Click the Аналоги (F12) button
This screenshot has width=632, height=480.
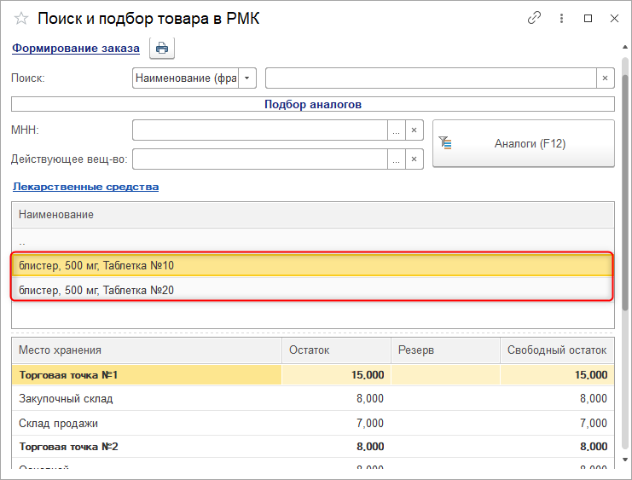point(524,143)
